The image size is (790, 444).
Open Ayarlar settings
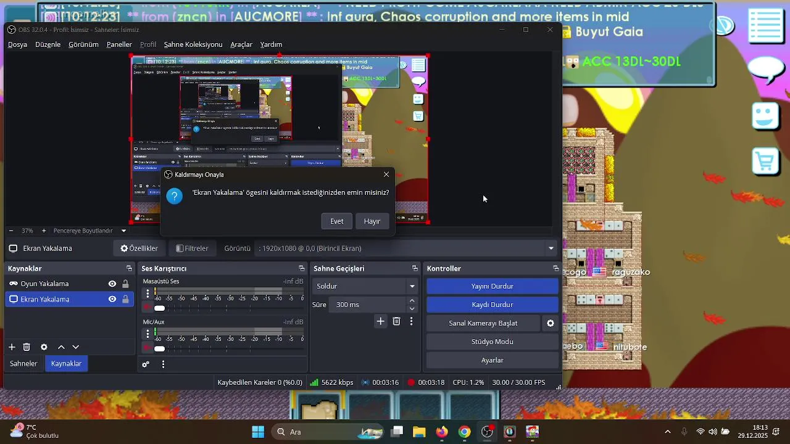pyautogui.click(x=493, y=360)
